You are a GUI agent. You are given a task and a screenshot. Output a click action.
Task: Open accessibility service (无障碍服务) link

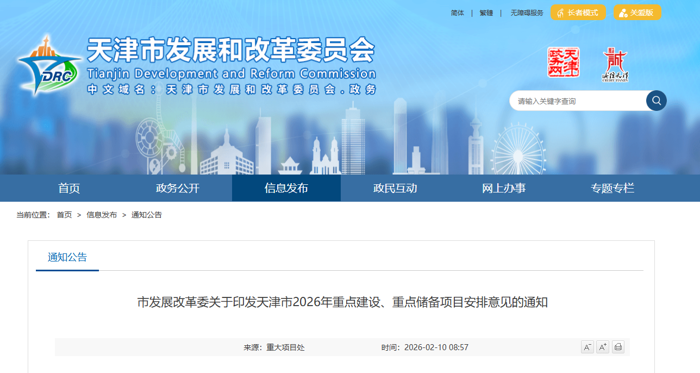(x=527, y=13)
